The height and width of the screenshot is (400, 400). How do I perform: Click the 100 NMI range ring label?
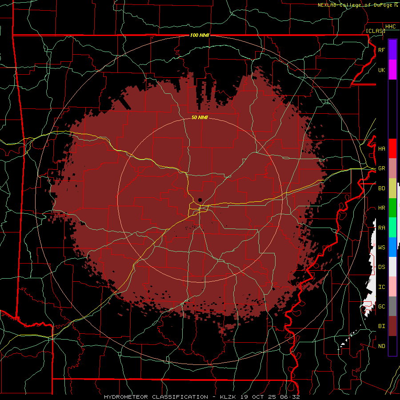pyautogui.click(x=200, y=35)
